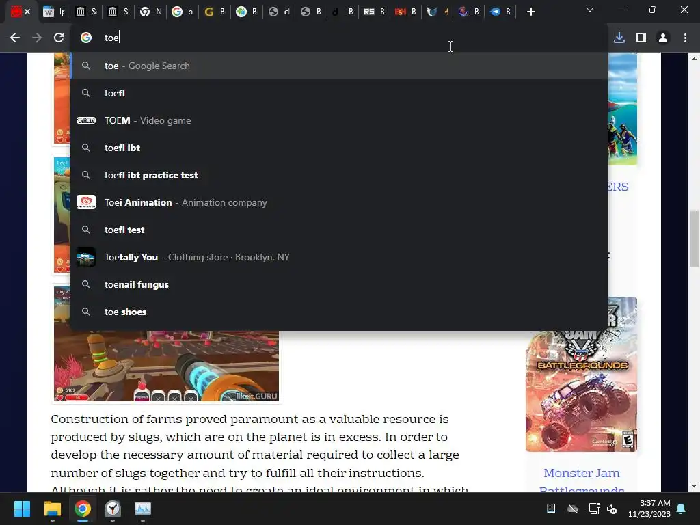700x525 pixels.
Task: Go back to the previous page
Action: (15, 38)
